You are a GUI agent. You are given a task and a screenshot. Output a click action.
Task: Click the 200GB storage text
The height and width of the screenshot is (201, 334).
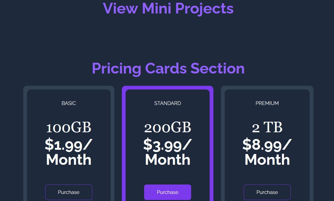(x=168, y=128)
